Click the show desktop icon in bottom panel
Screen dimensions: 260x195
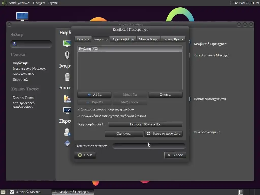[3, 192]
